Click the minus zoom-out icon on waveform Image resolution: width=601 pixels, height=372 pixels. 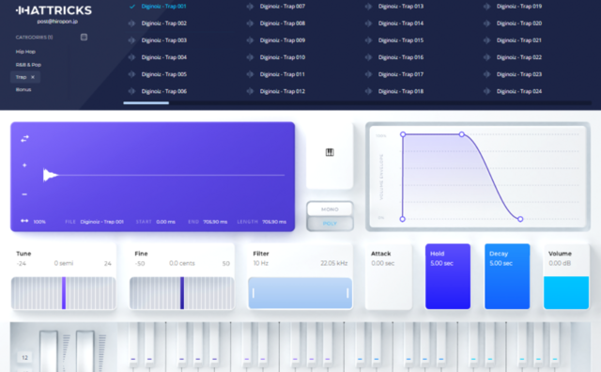tap(24, 194)
